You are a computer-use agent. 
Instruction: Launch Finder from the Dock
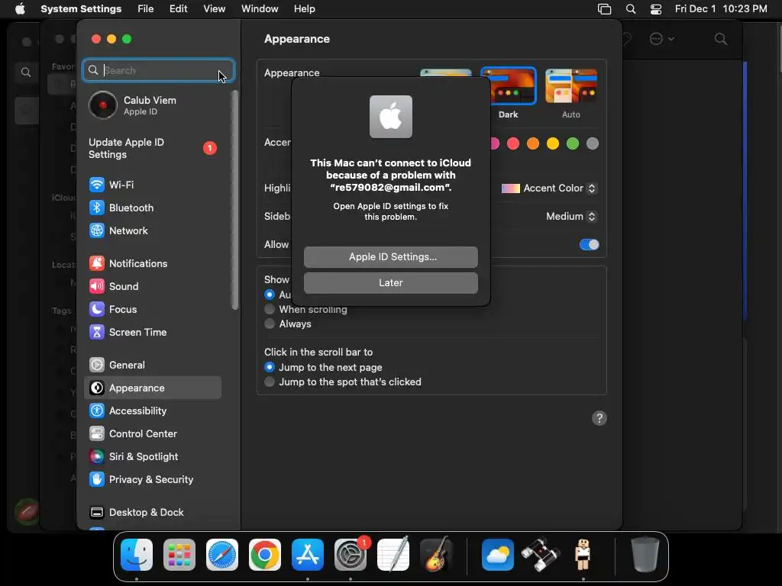tap(137, 555)
